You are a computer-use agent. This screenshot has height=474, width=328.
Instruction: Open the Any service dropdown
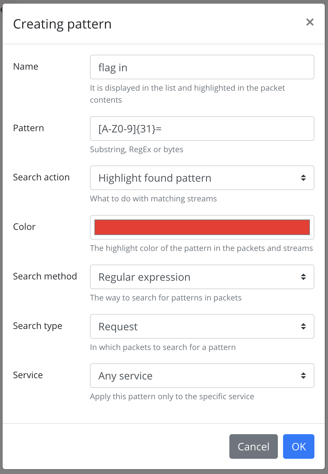202,376
